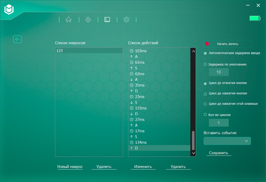Select the D row below 115ms

tap(159, 114)
